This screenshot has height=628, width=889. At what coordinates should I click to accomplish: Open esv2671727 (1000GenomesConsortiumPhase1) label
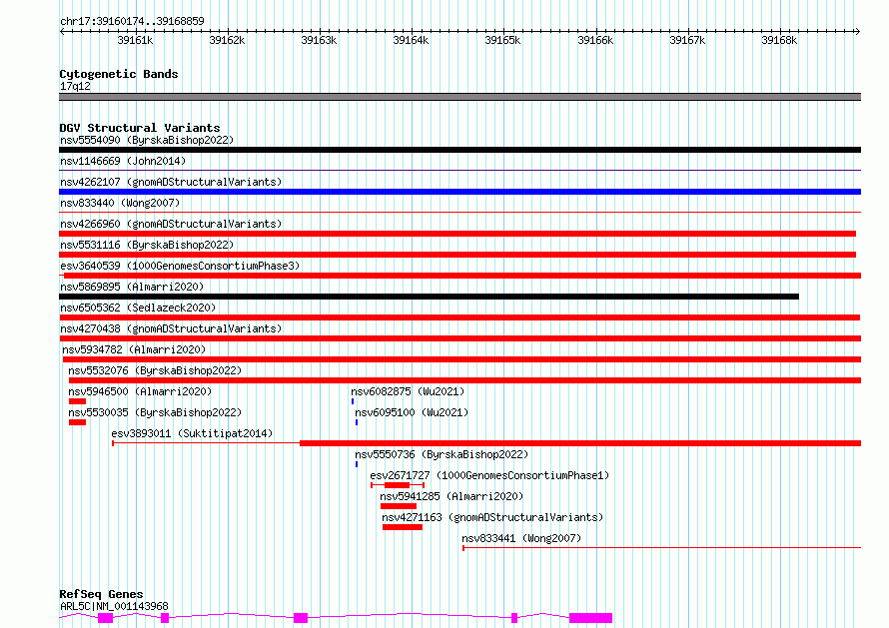(489, 475)
